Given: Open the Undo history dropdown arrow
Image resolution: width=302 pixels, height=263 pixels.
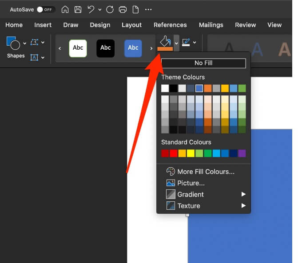Looking at the screenshot, I should 99,9.
